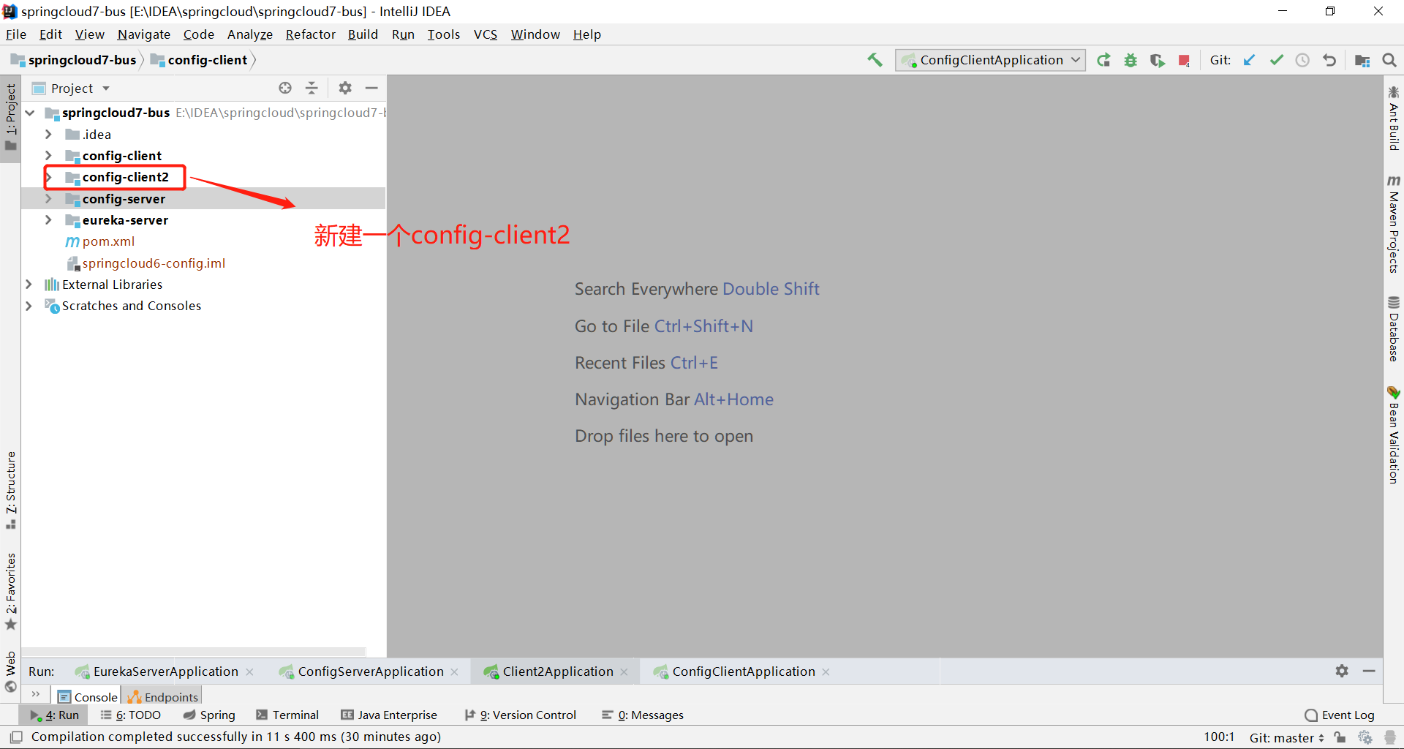Image resolution: width=1404 pixels, height=749 pixels.
Task: Stop the running application red square
Action: [x=1184, y=60]
